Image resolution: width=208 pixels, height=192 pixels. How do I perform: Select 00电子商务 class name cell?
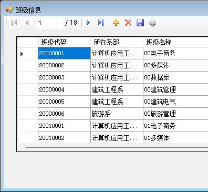click(x=175, y=53)
